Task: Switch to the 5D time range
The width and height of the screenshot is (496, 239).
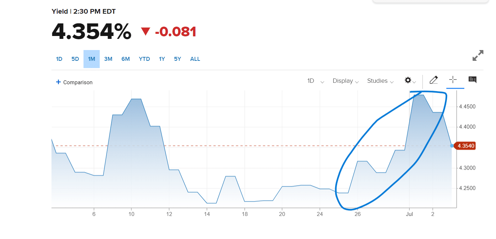Action: [x=75, y=59]
